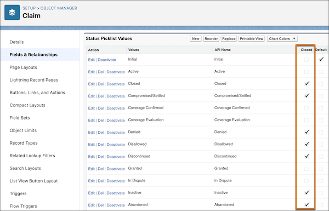Open the Details sidebar item
This screenshot has height=211, width=329.
pyautogui.click(x=16, y=42)
